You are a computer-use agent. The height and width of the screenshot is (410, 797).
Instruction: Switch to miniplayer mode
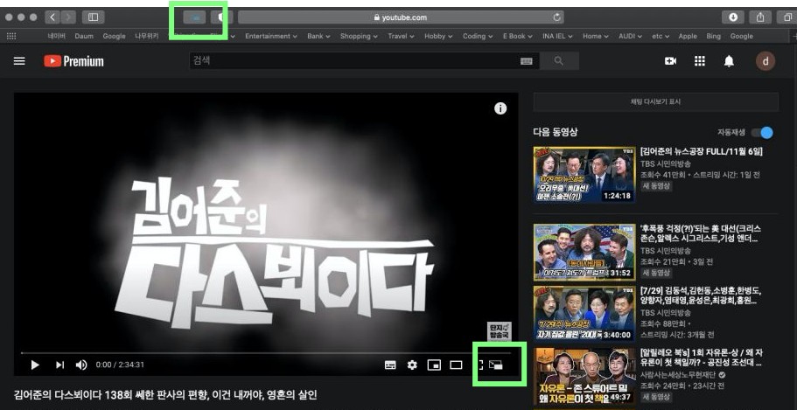(433, 365)
